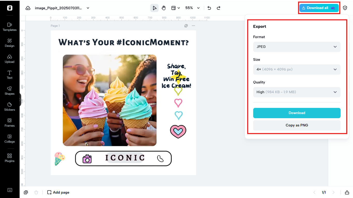This screenshot has width=353, height=198.
Task: Click the app logo home icon
Action: (10, 8)
